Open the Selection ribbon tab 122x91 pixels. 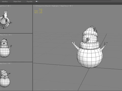[5, 2]
